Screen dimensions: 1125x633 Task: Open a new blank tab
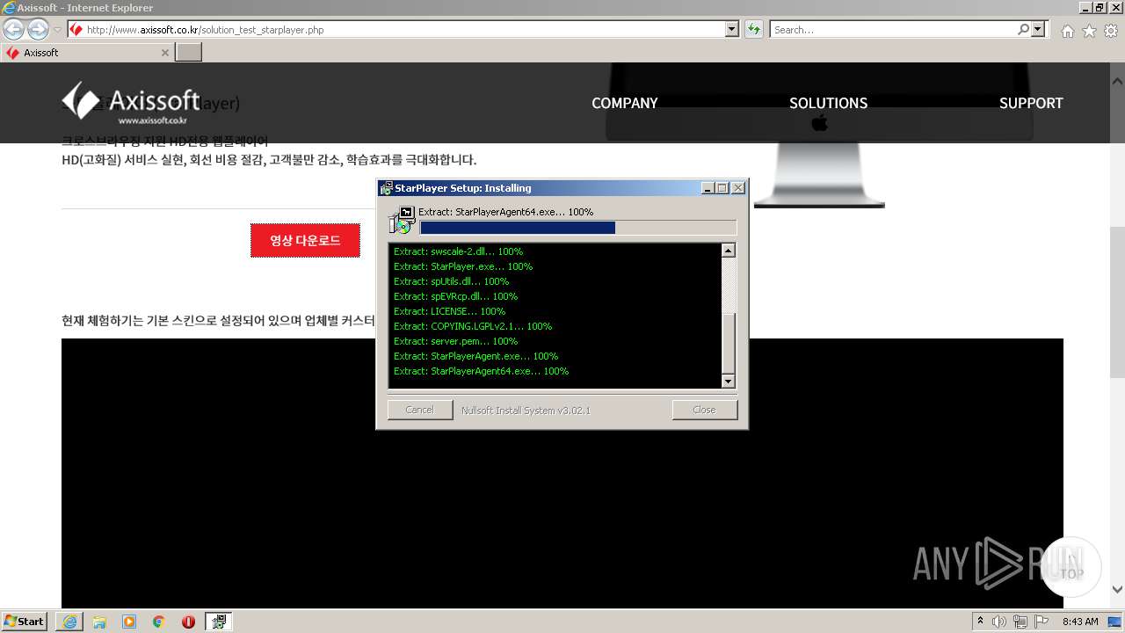coord(188,53)
